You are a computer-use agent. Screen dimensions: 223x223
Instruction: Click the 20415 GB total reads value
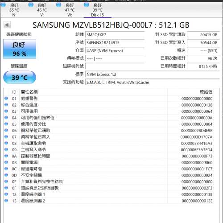tap(203, 35)
